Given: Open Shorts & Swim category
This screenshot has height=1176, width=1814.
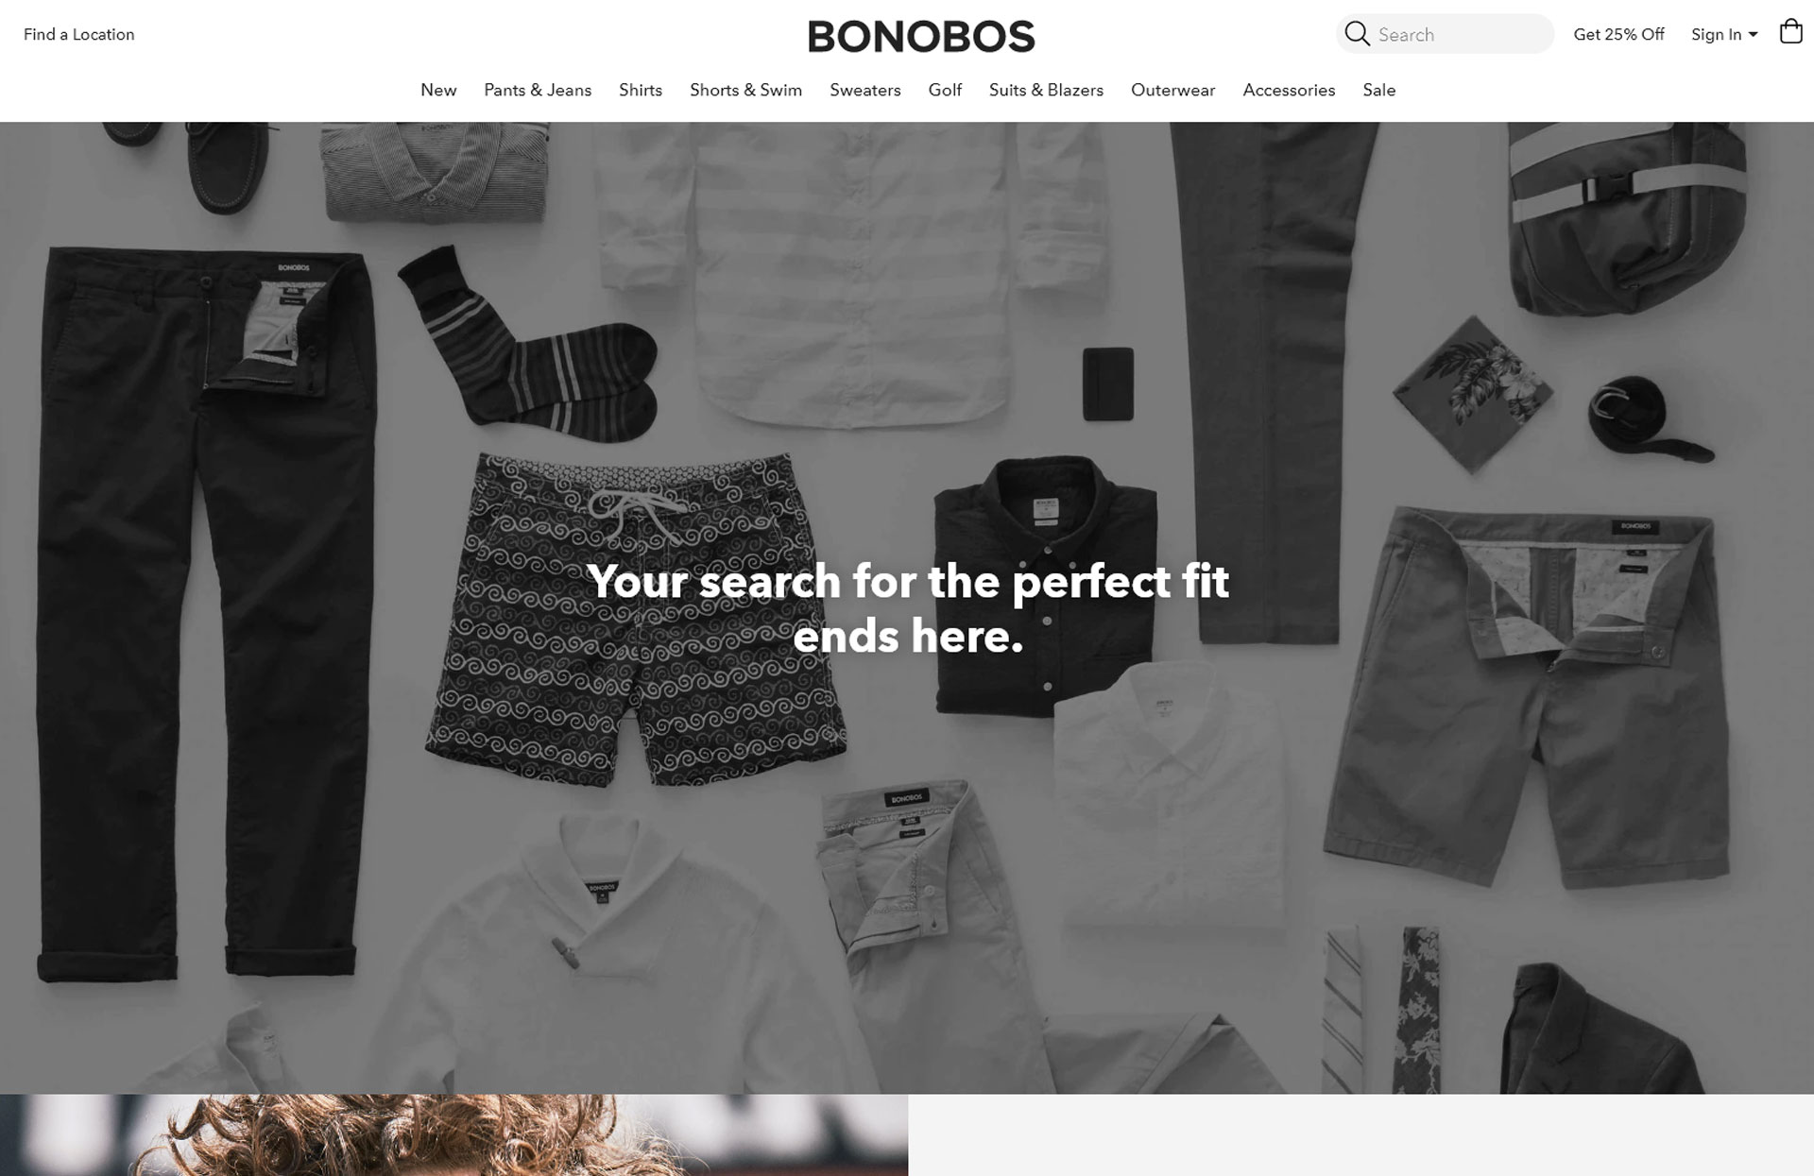Looking at the screenshot, I should tap(745, 91).
